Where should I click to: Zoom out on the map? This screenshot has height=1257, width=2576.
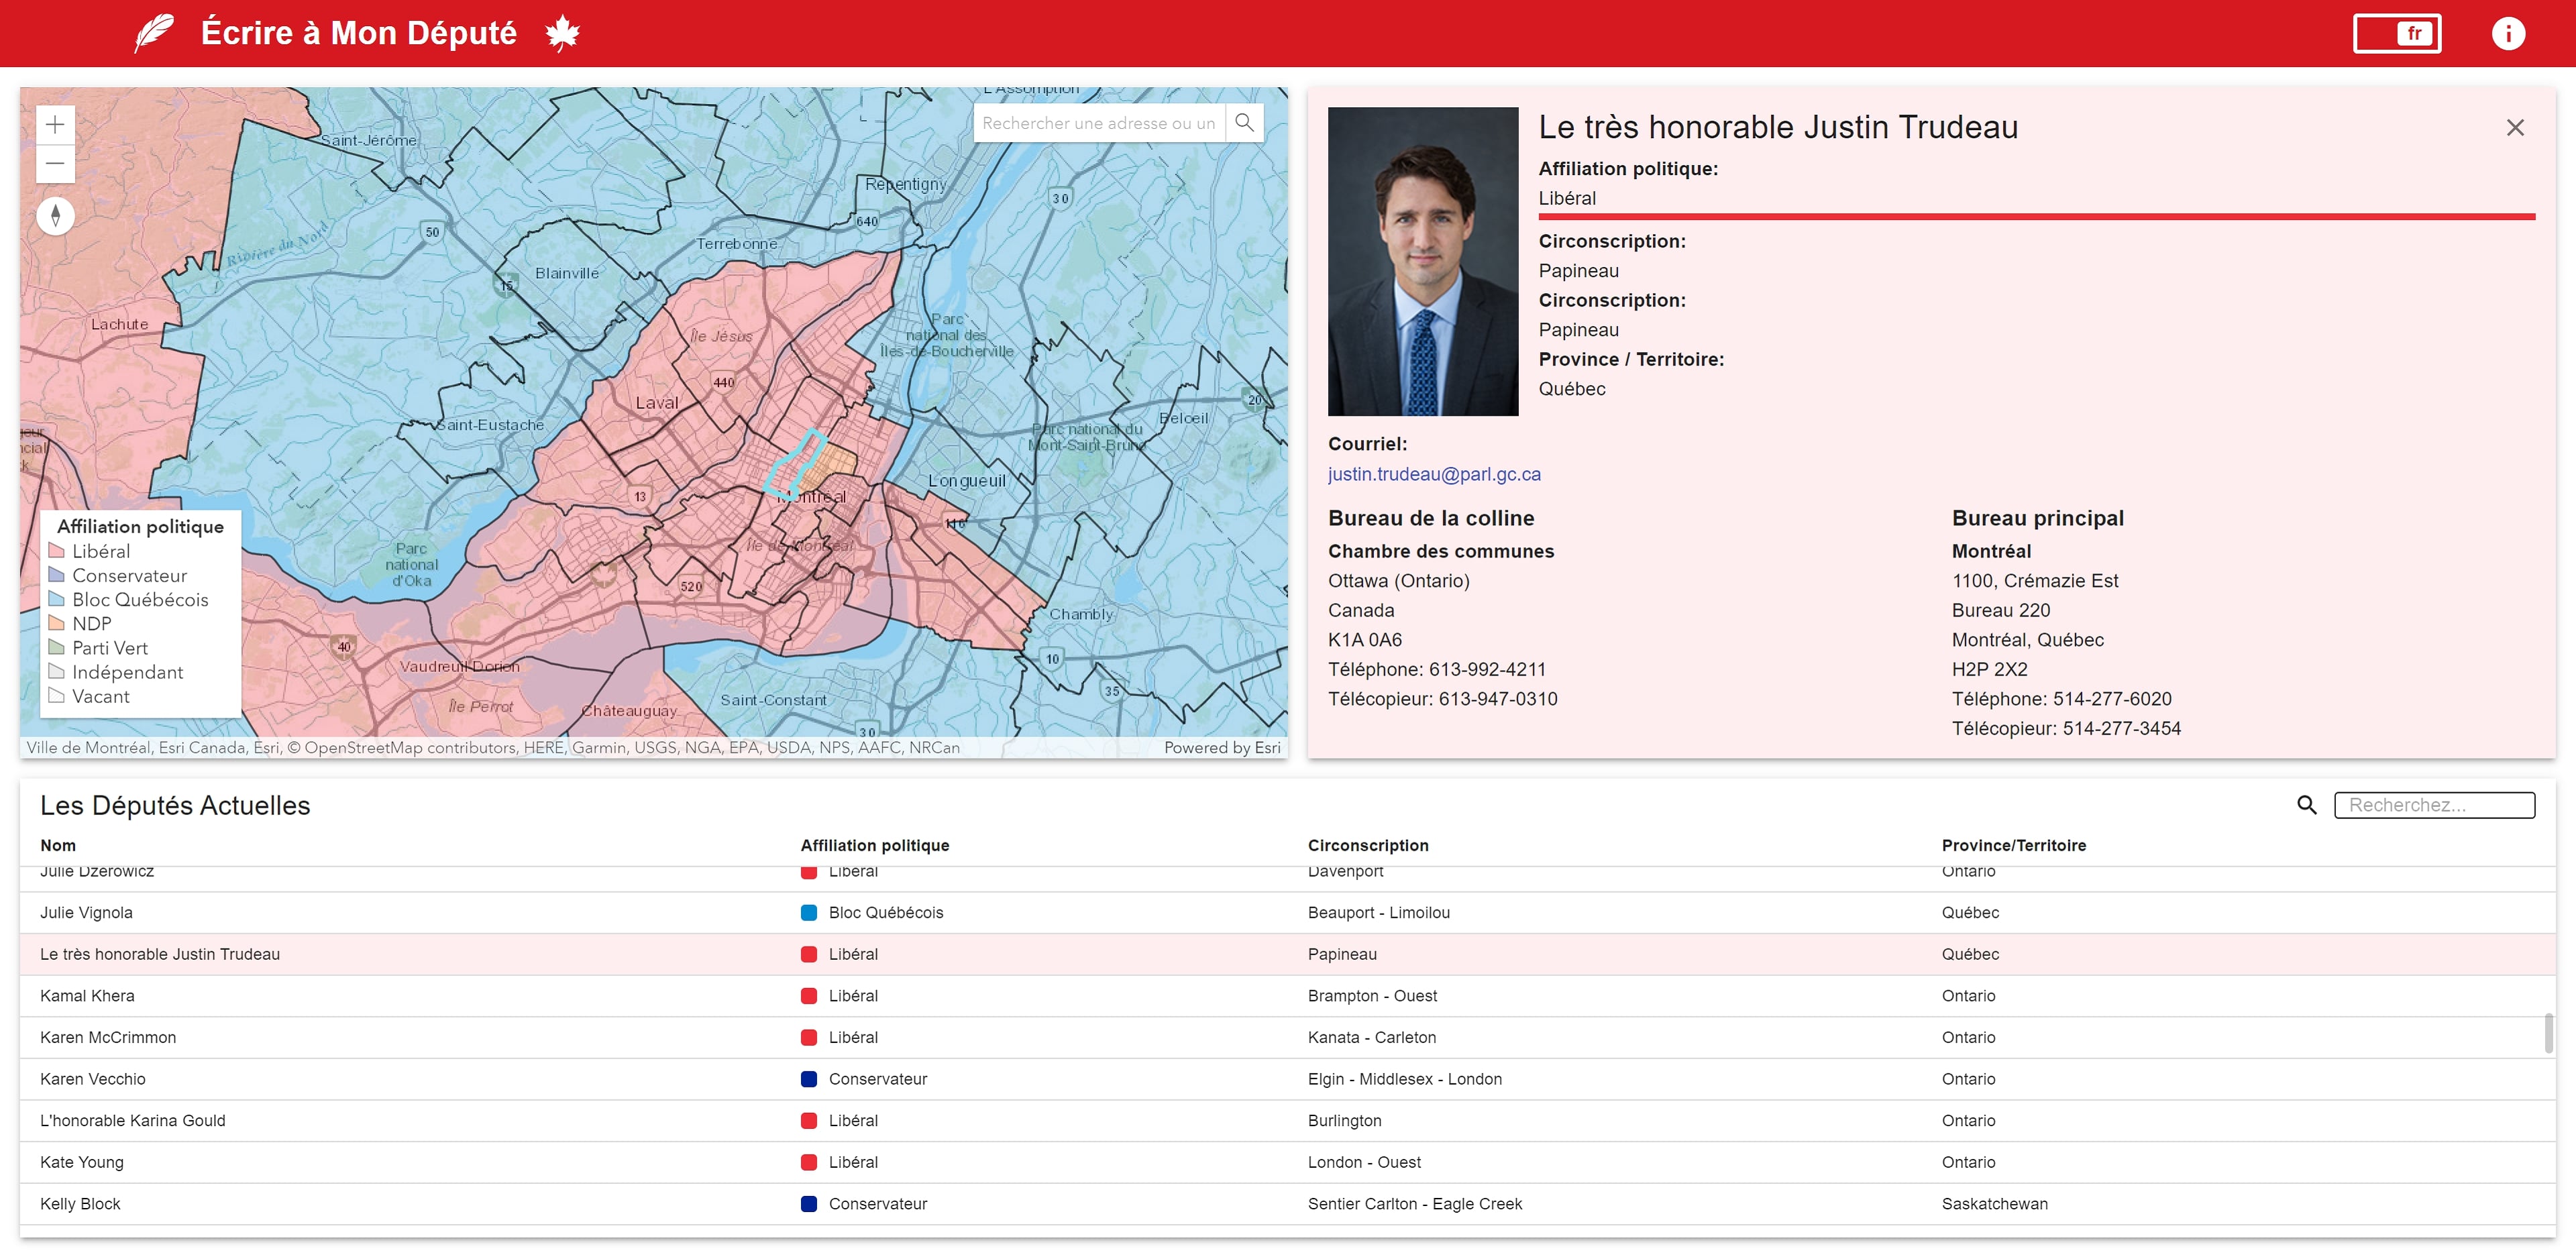[55, 164]
